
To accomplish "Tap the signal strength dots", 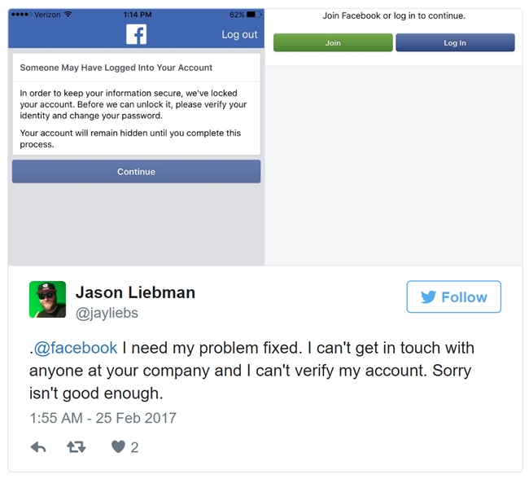I will [x=20, y=15].
